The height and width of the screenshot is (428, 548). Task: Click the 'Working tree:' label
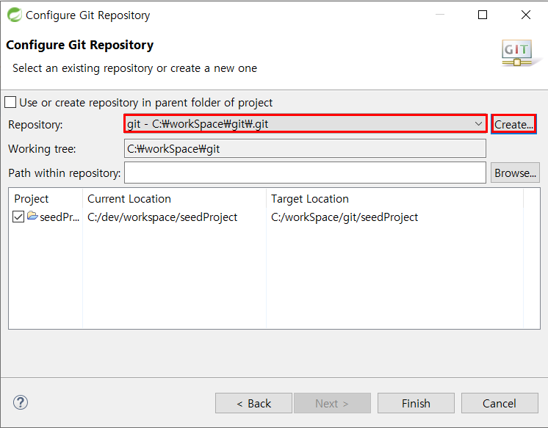[x=42, y=149]
